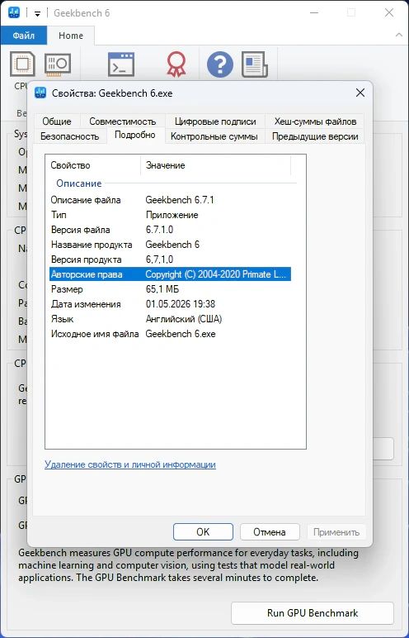The height and width of the screenshot is (638, 409).
Task: Click the newspaper news icon in ribbon
Action: pyautogui.click(x=255, y=64)
